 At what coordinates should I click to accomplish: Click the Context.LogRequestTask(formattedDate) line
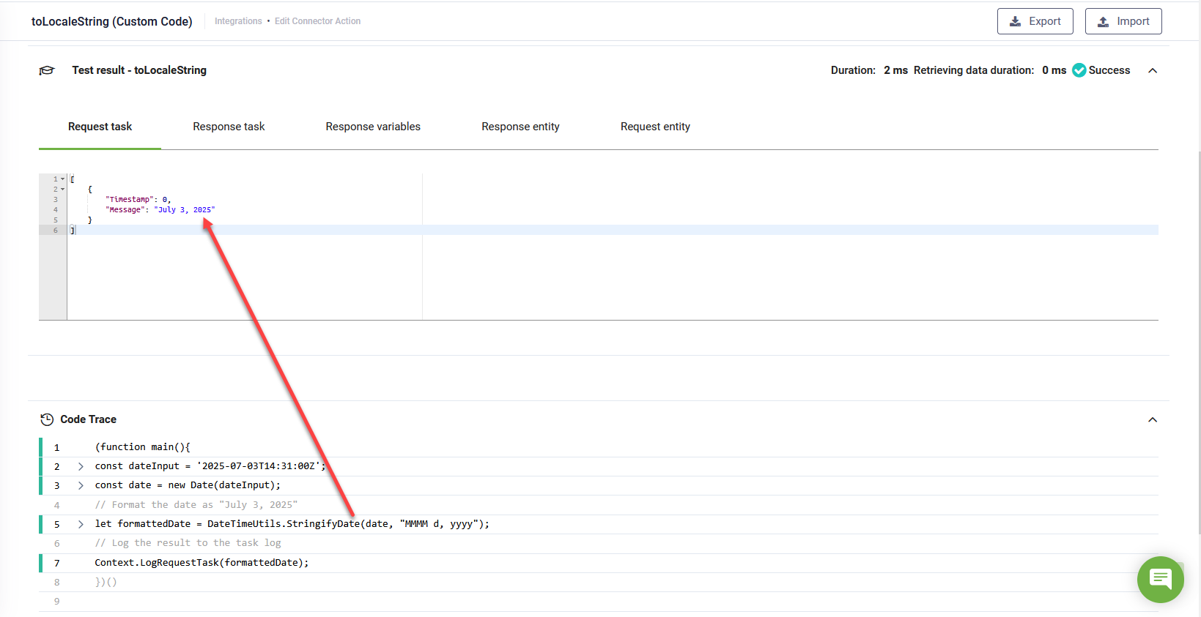tap(202, 563)
